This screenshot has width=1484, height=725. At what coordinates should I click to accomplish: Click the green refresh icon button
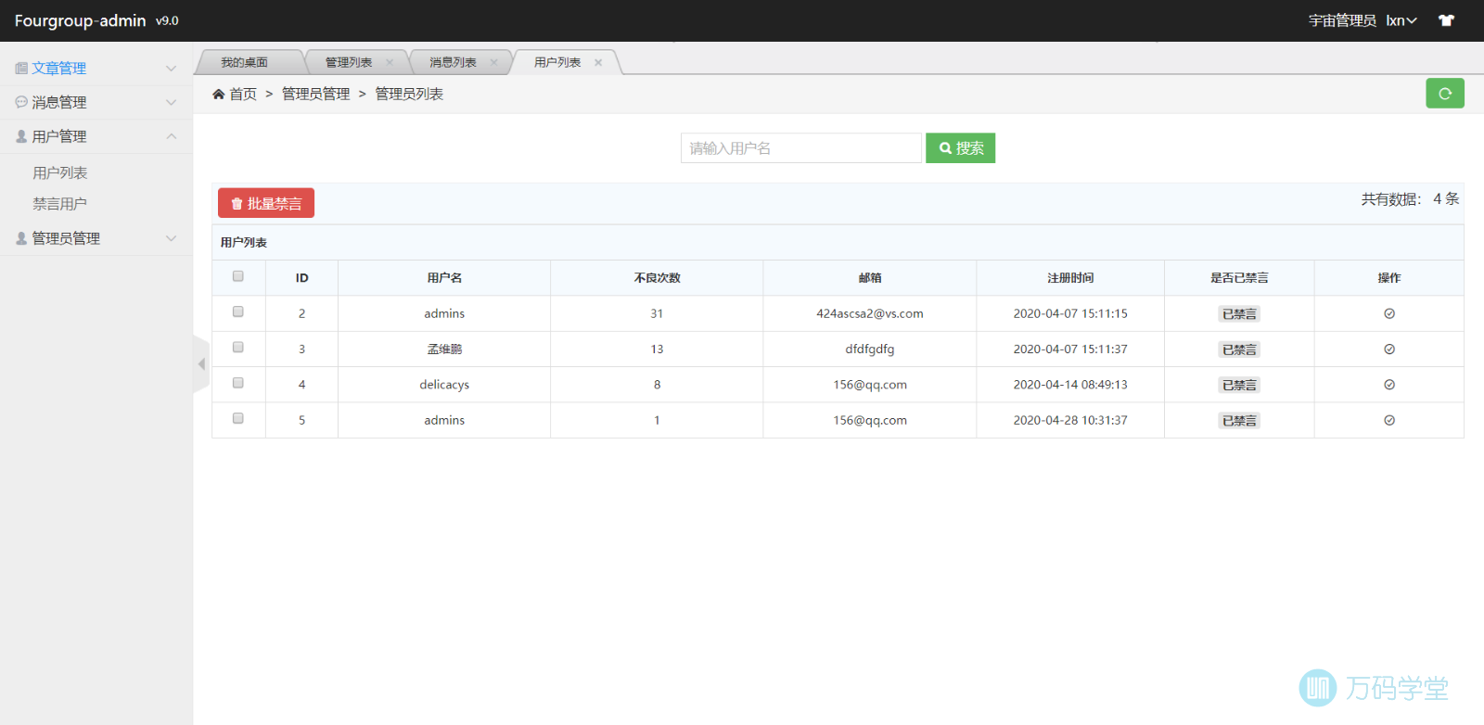[1444, 94]
